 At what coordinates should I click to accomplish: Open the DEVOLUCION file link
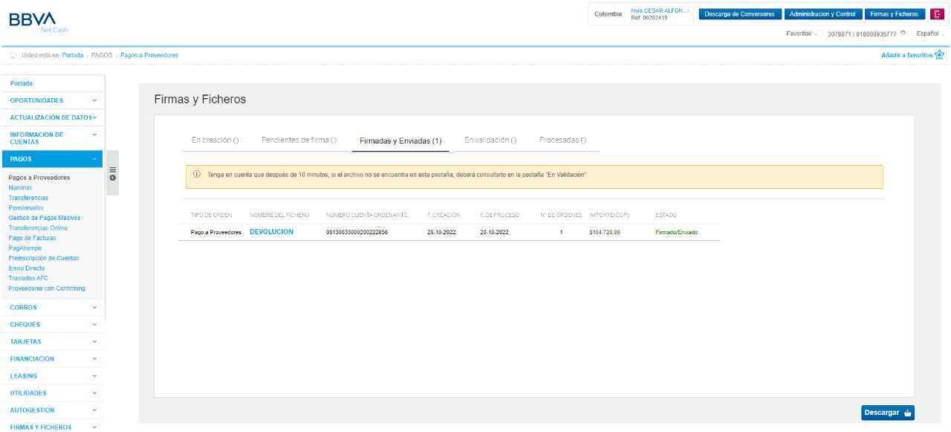pos(271,232)
